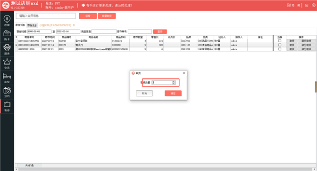The image size is (317, 171).
Task: Click the header notice about unprocessed orders
Action: 109,5
